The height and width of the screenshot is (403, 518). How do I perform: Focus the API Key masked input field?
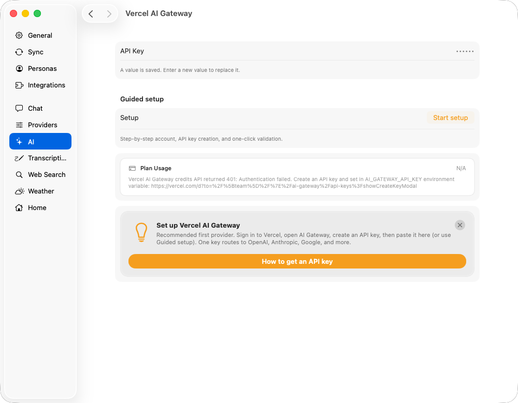(465, 51)
